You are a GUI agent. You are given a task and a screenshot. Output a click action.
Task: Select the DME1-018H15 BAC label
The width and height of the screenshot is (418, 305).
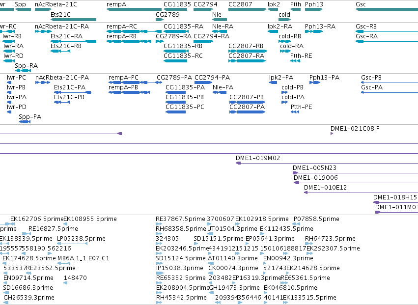(x=395, y=197)
